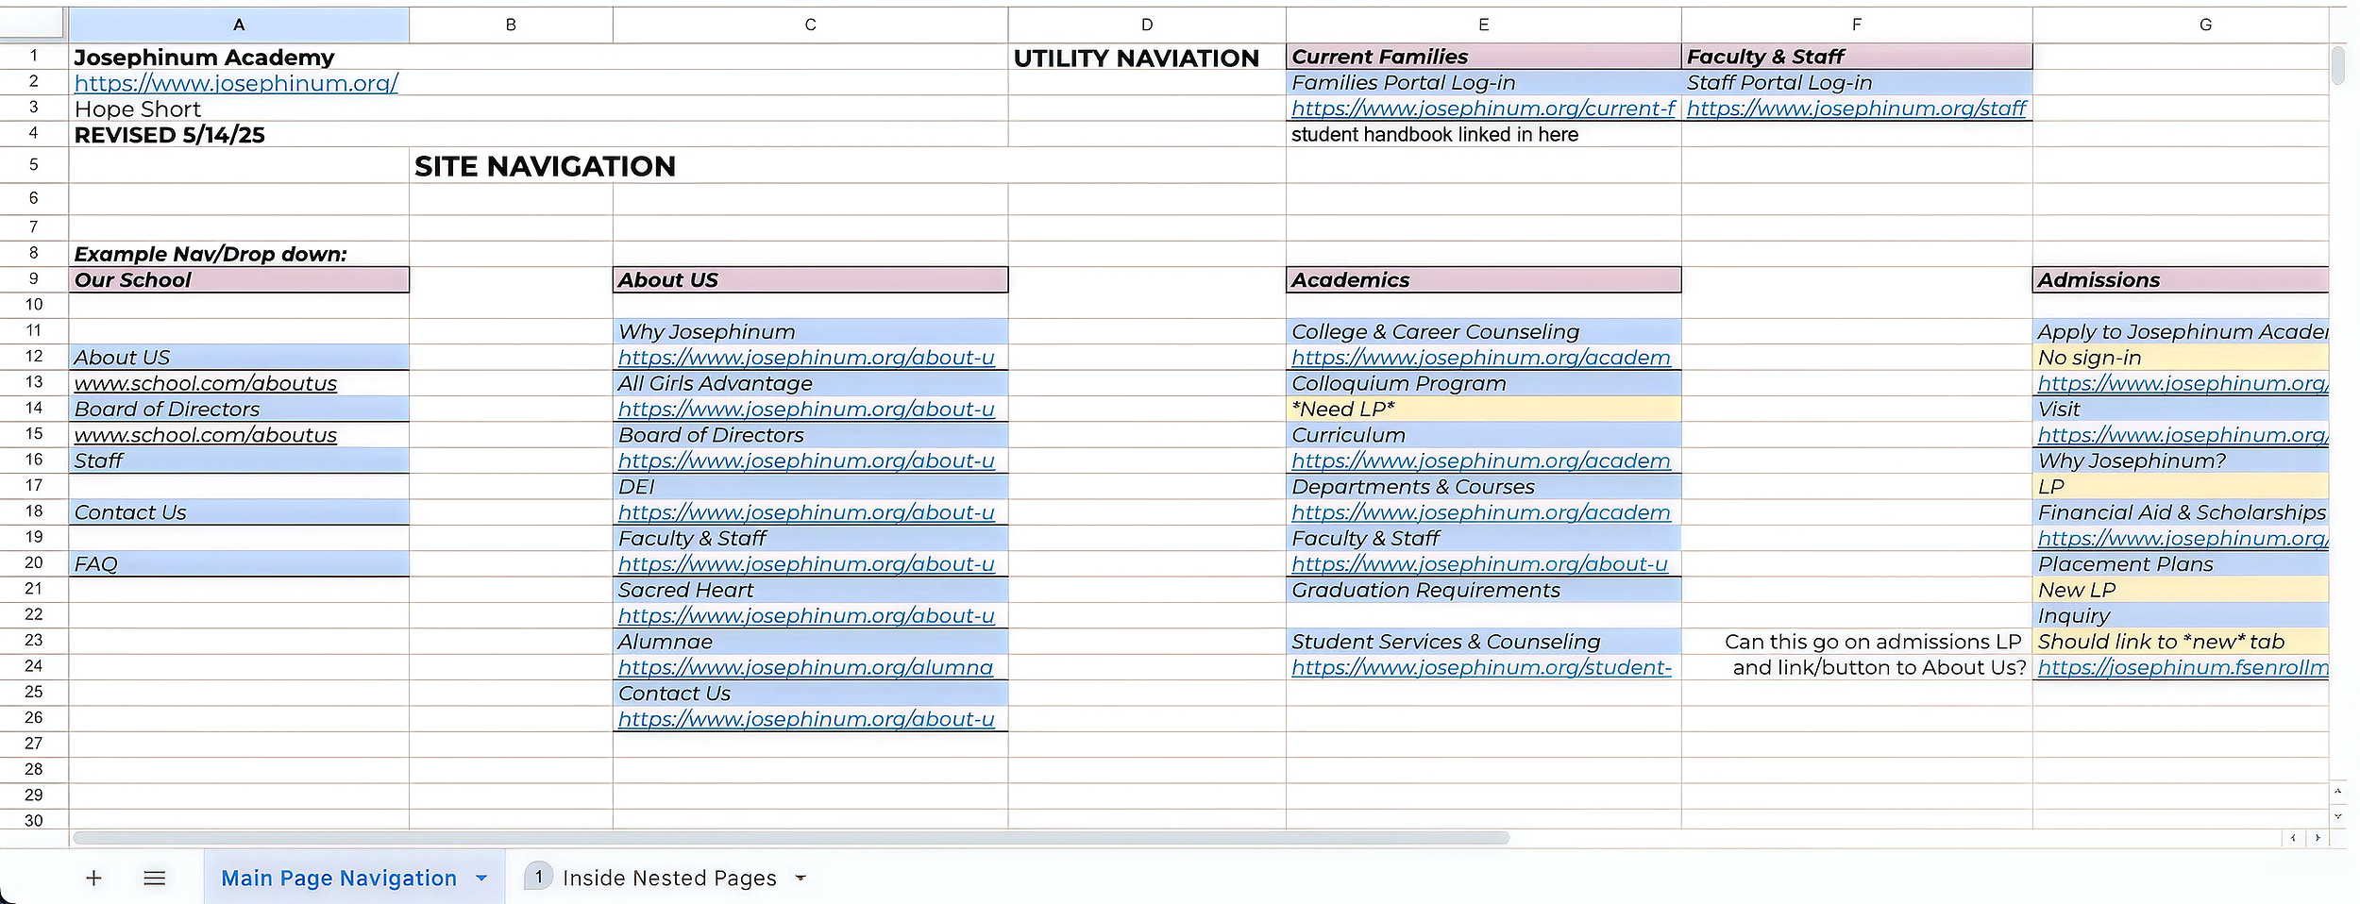Open Inside Nested Pages tab dropdown arrow
Screen dimensions: 2360x904
[x=801, y=879]
